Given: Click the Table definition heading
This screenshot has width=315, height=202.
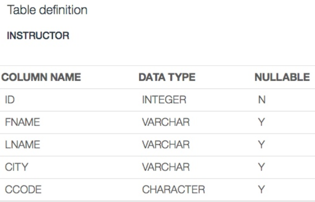Looking at the screenshot, I should [47, 10].
